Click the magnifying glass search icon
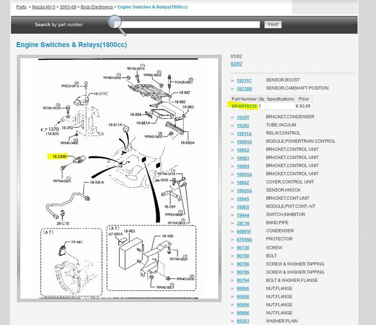376x325 pixels. 117,25
